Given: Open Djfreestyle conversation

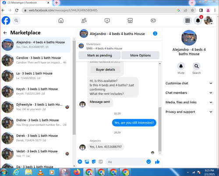Looking at the screenshot, I should pyautogui.click(x=35, y=107).
